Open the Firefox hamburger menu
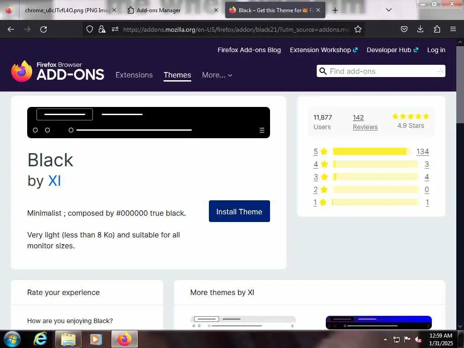The width and height of the screenshot is (464, 348). pyautogui.click(x=453, y=29)
